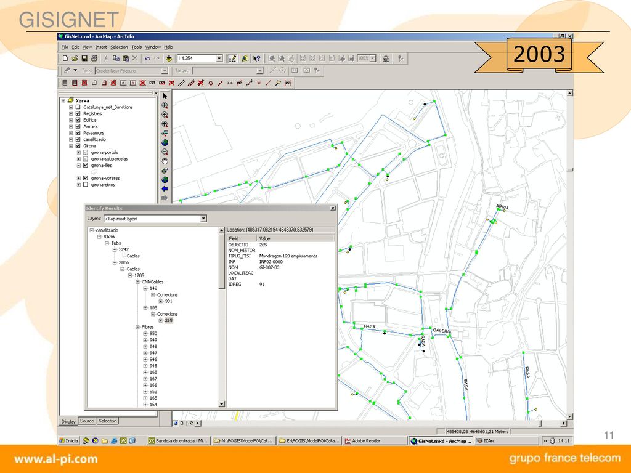
Task: Click the red circle icon on the custom toolbar
Action: [211, 83]
